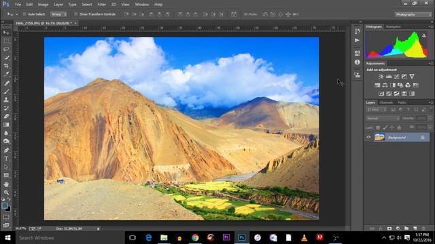Switch to the Channels tab
The height and width of the screenshot is (244, 435).
click(x=386, y=102)
